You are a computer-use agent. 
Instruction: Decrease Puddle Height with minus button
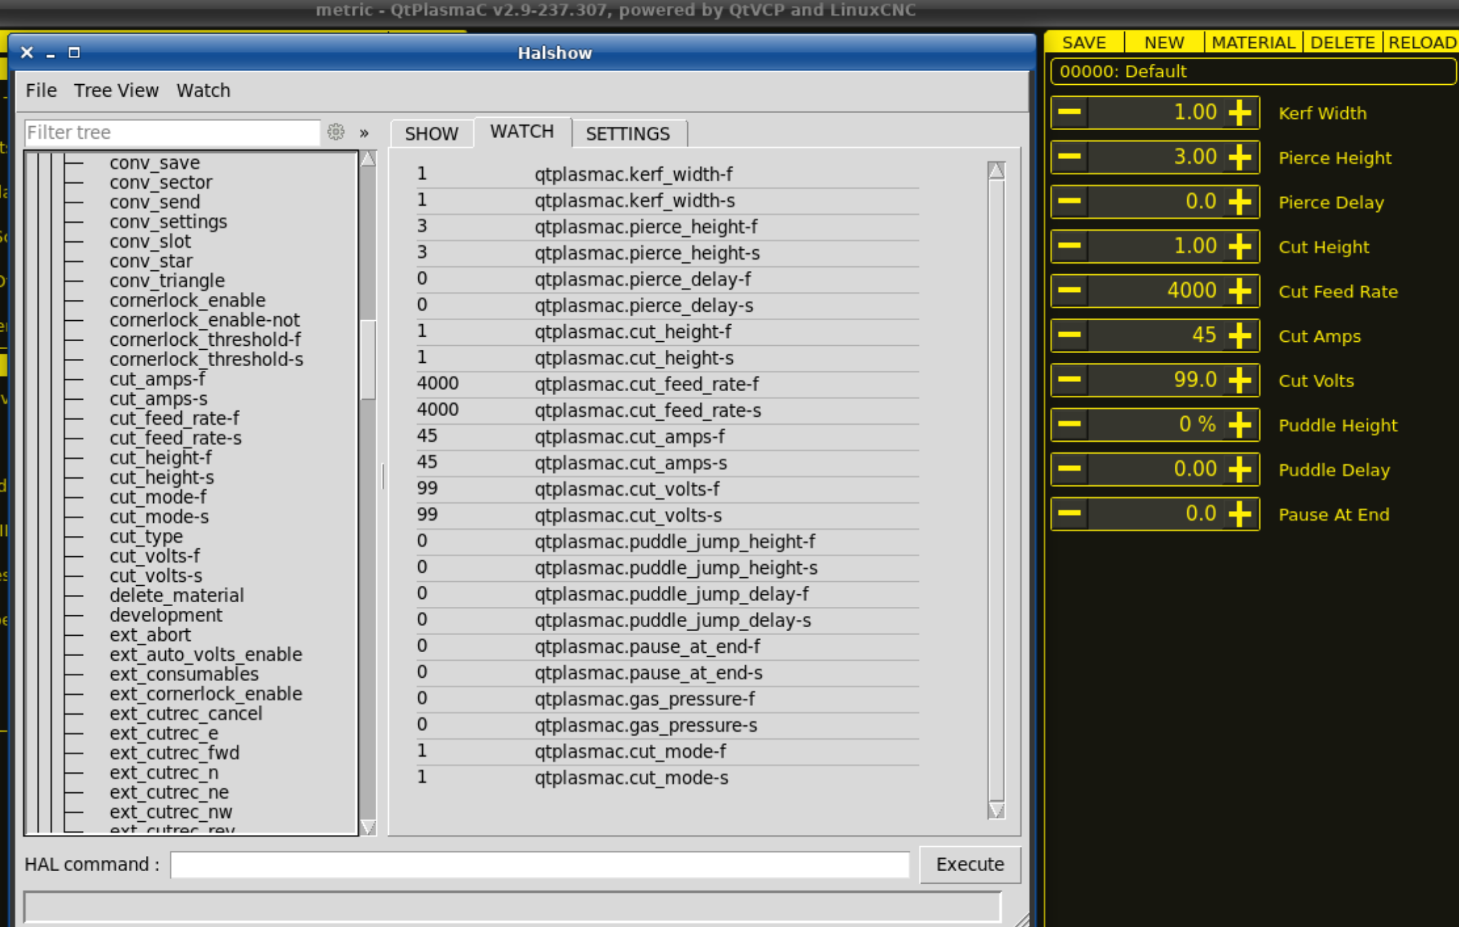1070,425
